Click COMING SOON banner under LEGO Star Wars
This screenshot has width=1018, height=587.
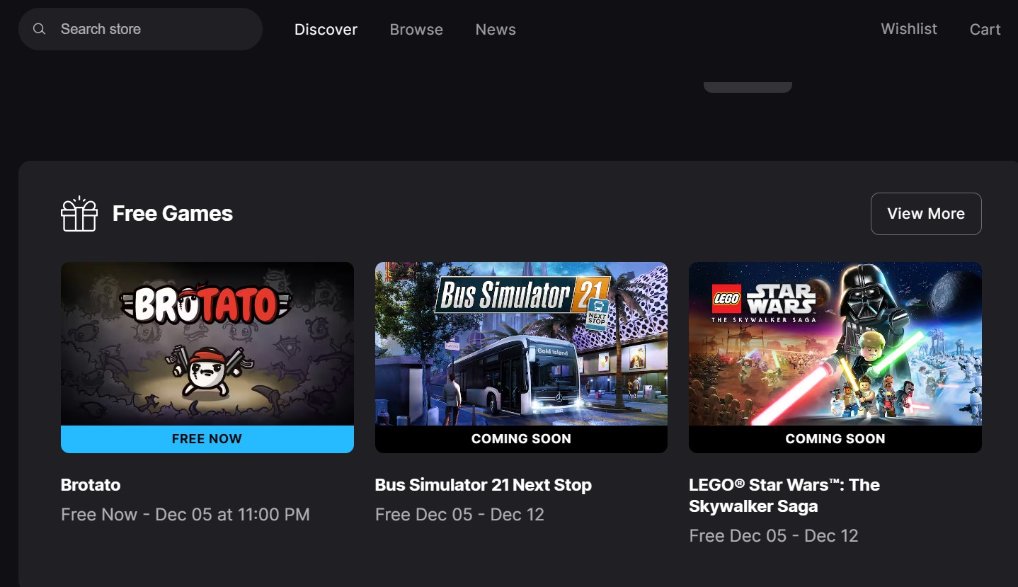click(x=835, y=439)
